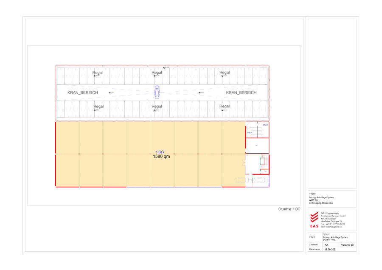Click the bottom-right Regal label
382x270 pixels.
click(225, 106)
